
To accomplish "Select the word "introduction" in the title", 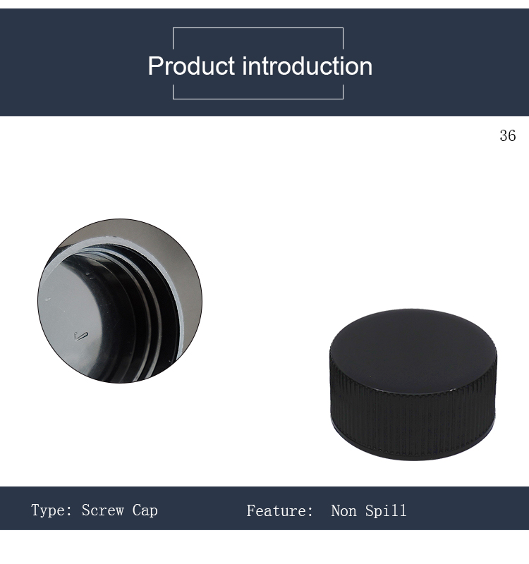I will (x=308, y=66).
